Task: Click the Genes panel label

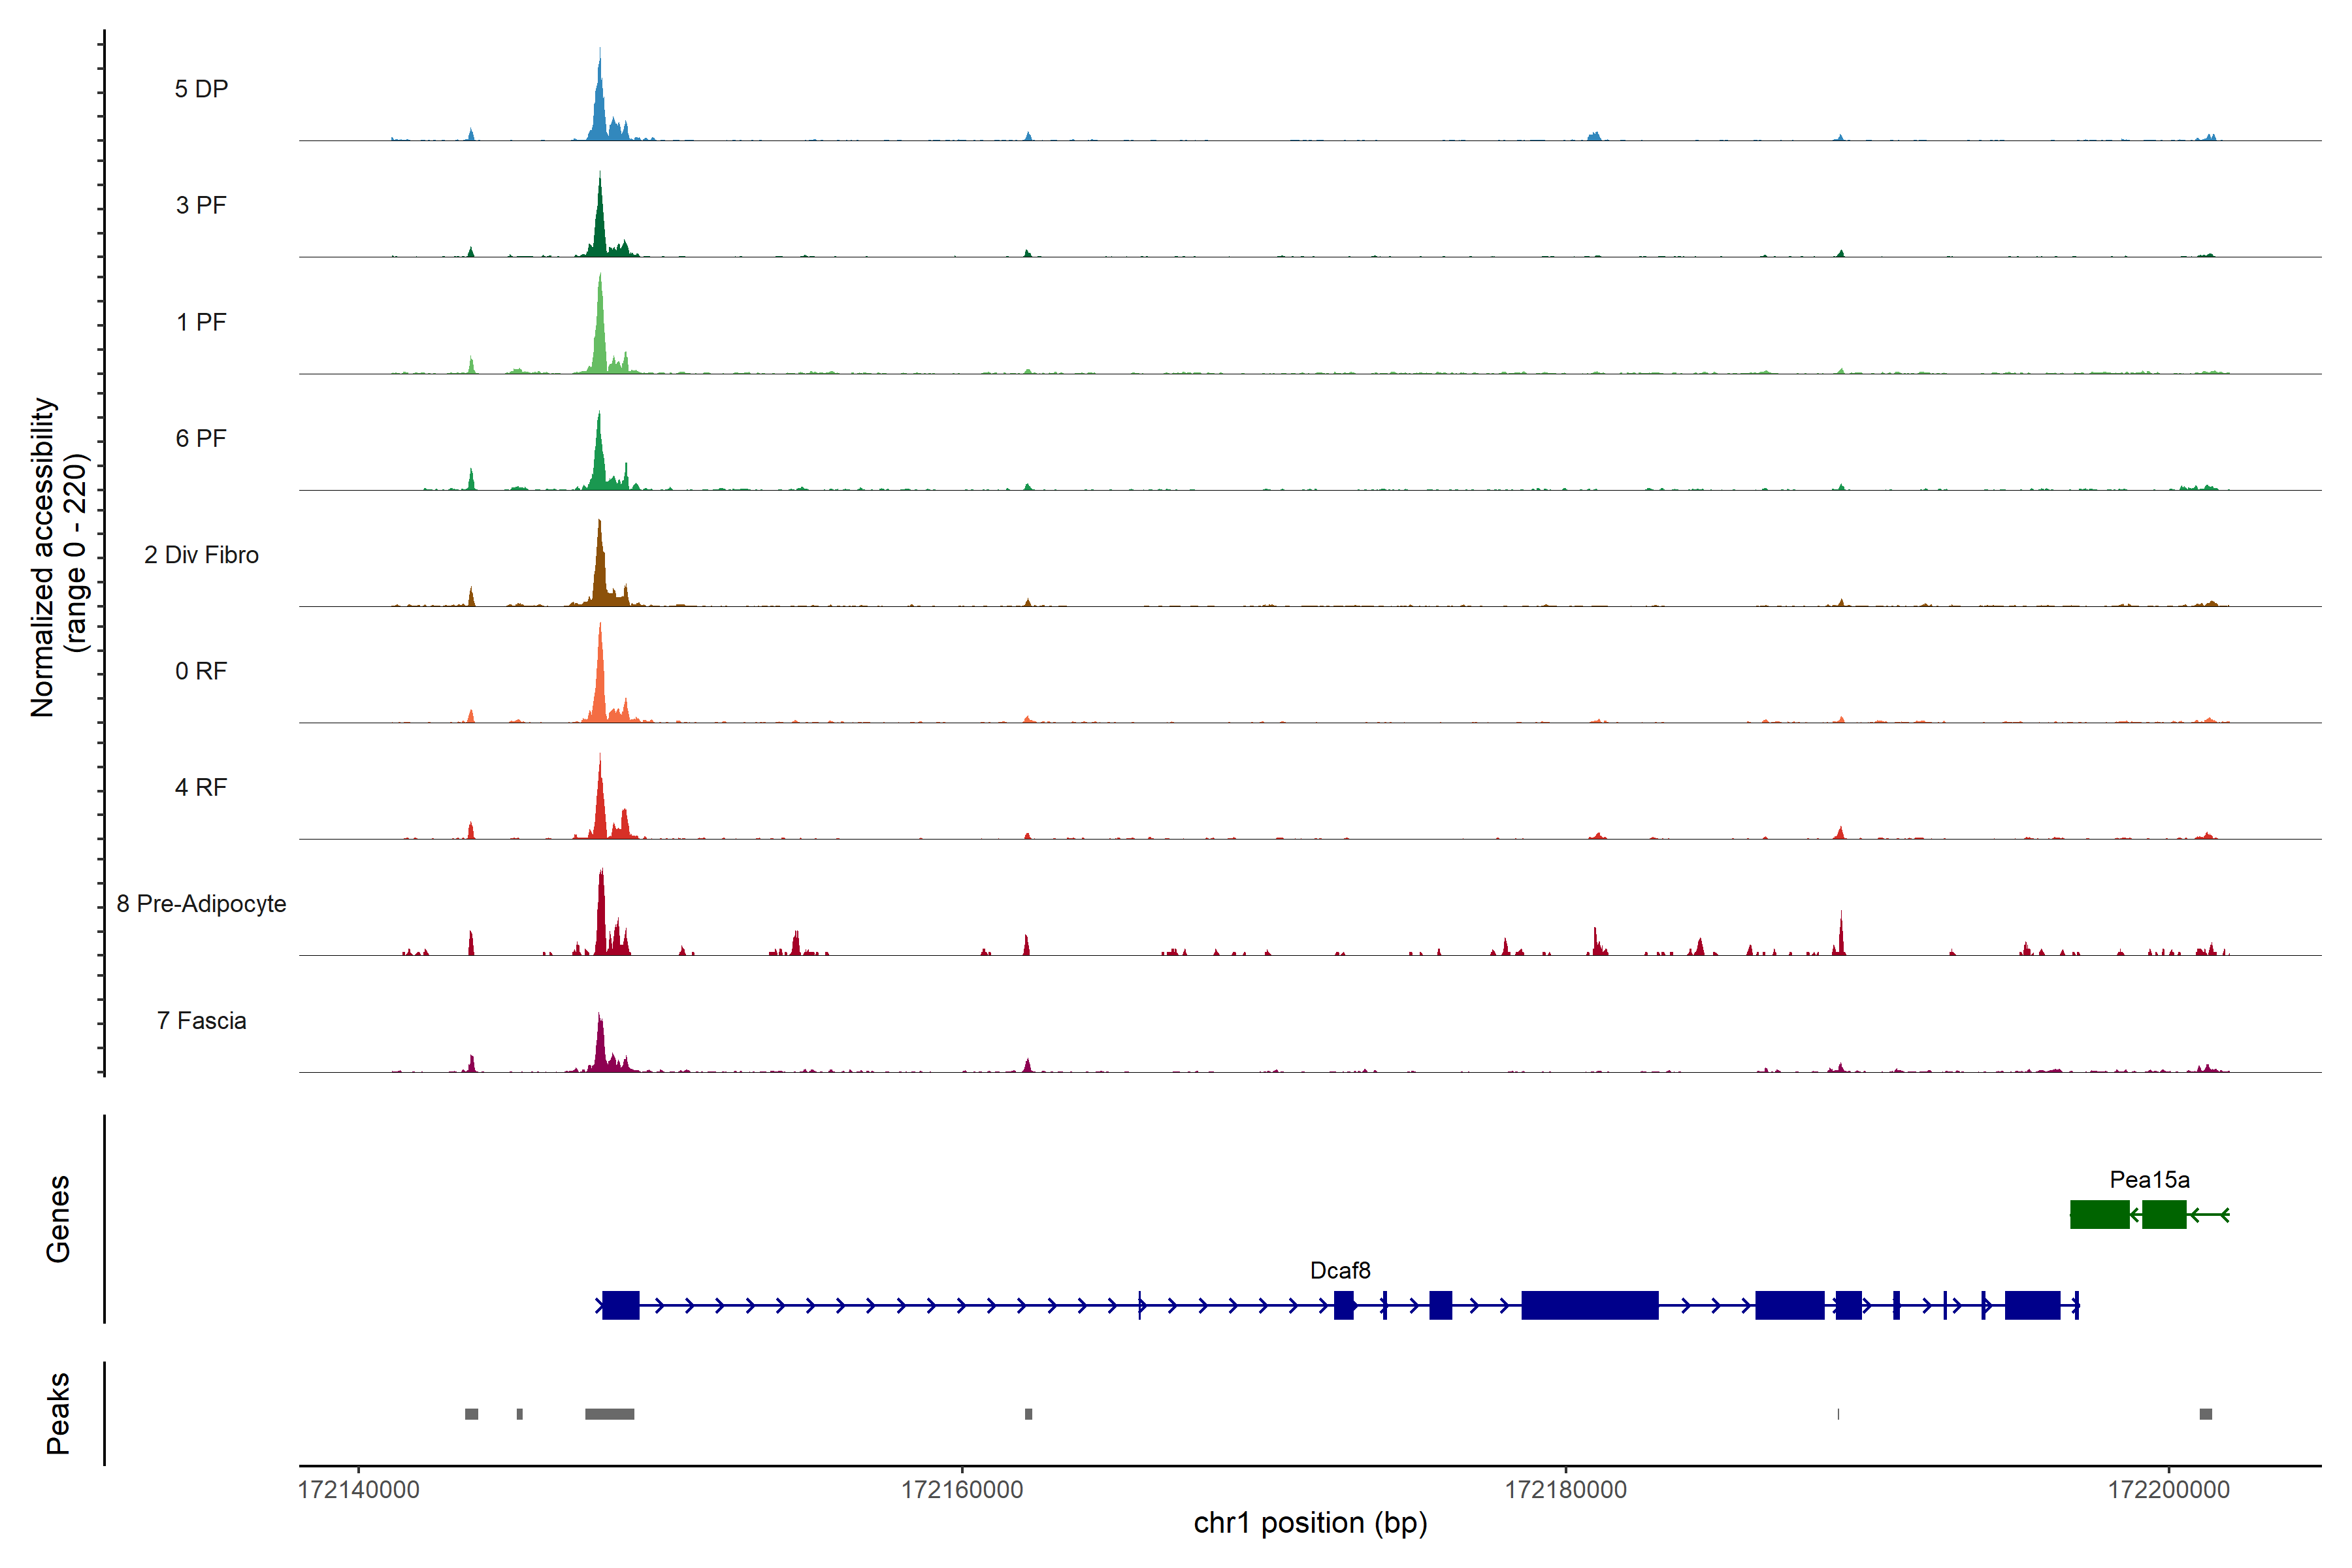Action: click(x=58, y=1219)
